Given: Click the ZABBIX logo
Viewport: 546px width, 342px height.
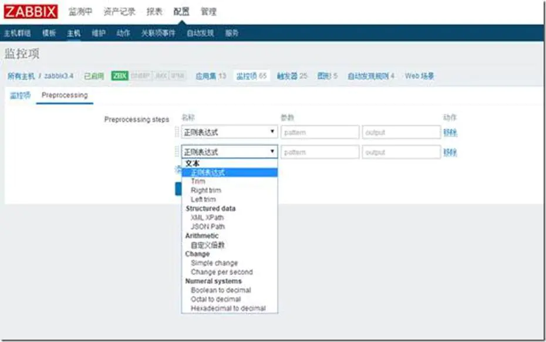Looking at the screenshot, I should pos(31,10).
